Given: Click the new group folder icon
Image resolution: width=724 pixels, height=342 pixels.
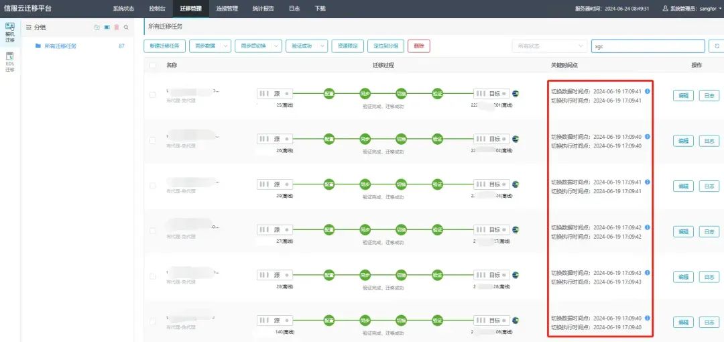Looking at the screenshot, I should (97, 27).
